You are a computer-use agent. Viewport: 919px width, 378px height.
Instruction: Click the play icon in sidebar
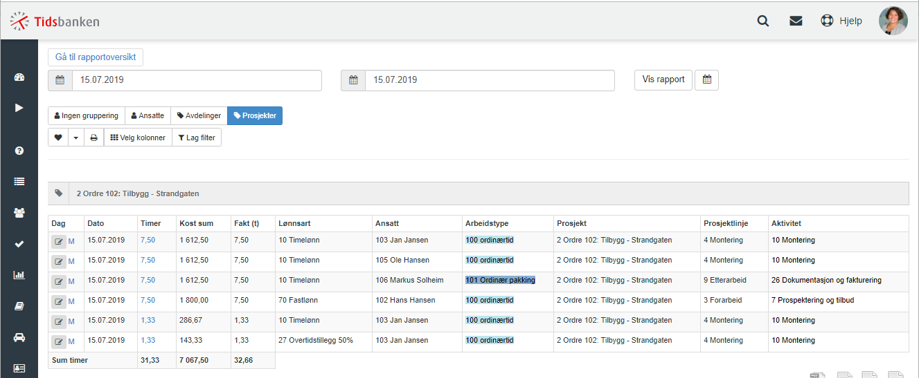19,107
